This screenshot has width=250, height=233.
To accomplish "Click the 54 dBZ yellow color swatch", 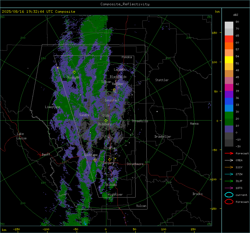I will (x=229, y=60).
